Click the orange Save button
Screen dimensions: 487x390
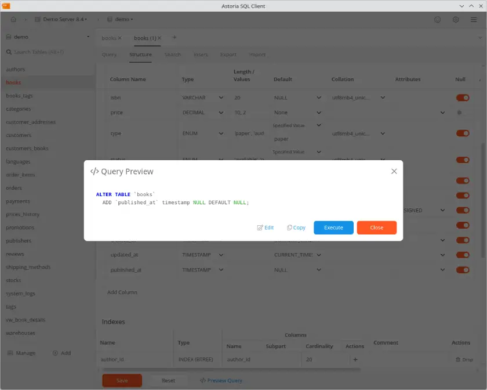[122, 380]
